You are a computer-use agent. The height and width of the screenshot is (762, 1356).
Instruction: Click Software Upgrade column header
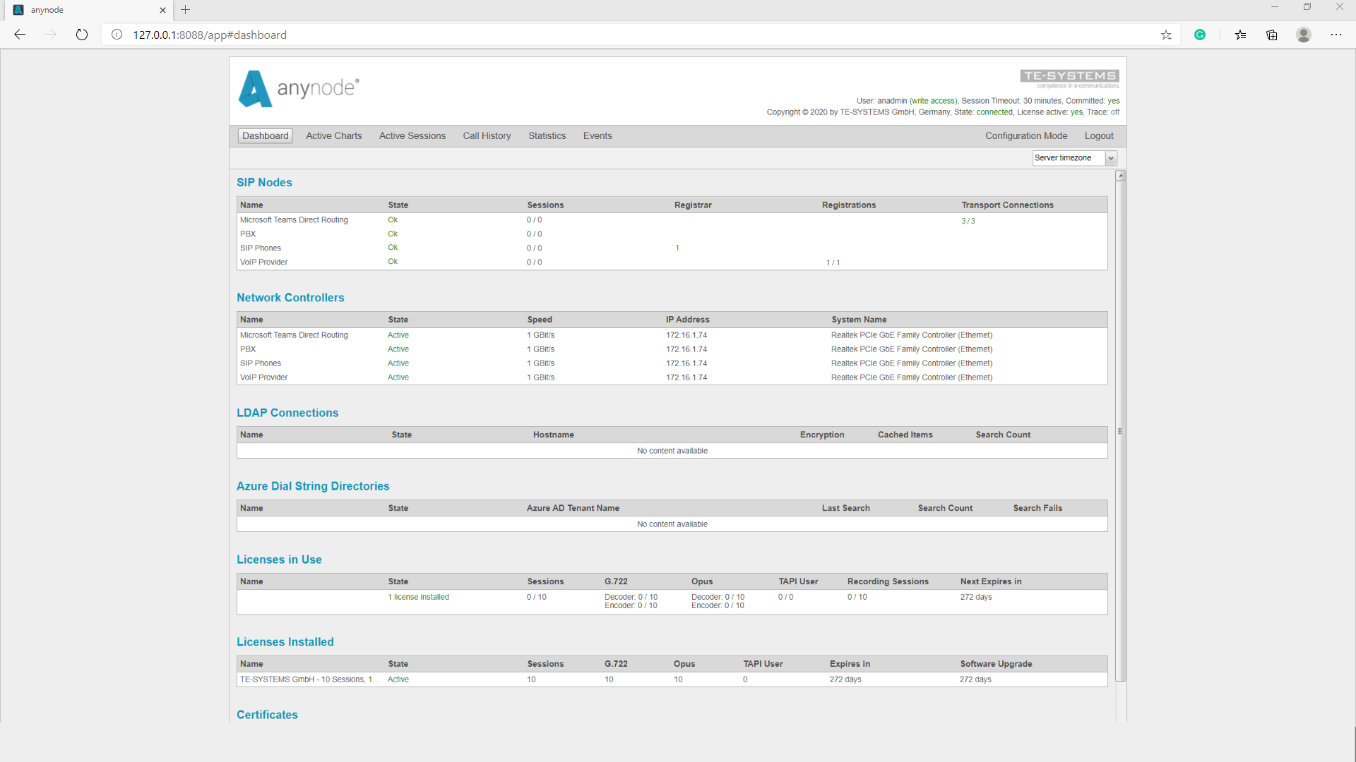point(996,664)
